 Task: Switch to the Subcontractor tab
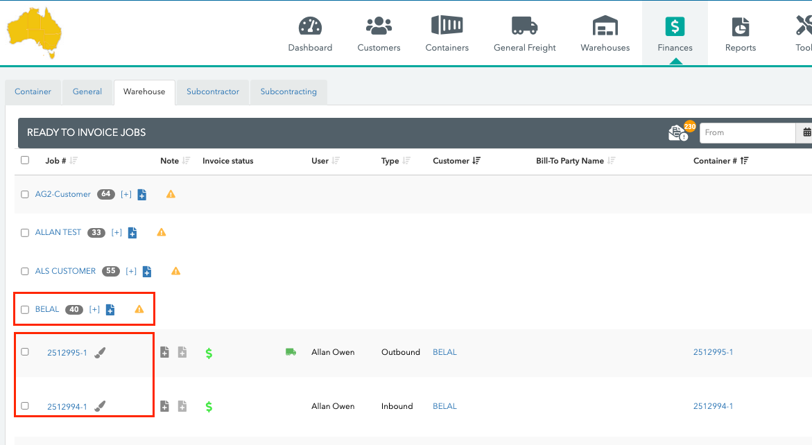(213, 92)
